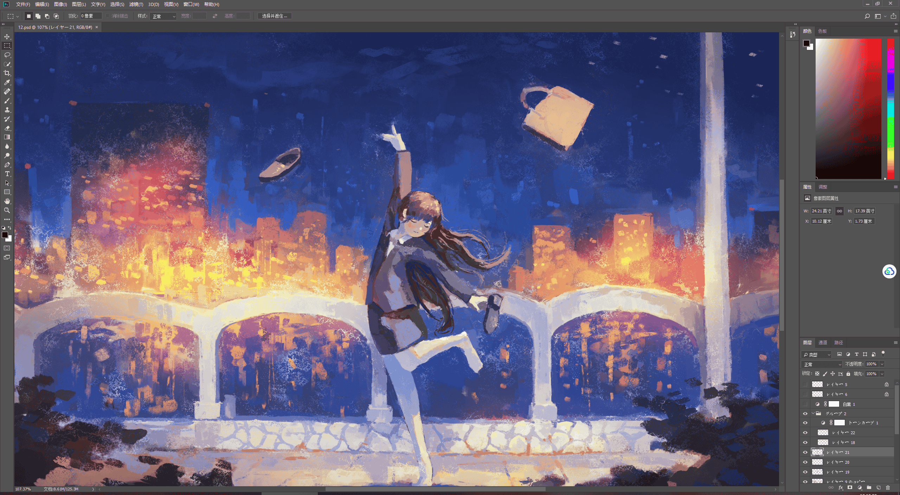Open the 图像 menu
This screenshot has width=900, height=495.
point(60,4)
